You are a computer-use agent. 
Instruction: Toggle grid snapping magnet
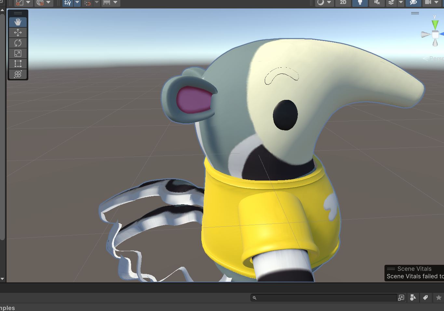click(x=87, y=3)
